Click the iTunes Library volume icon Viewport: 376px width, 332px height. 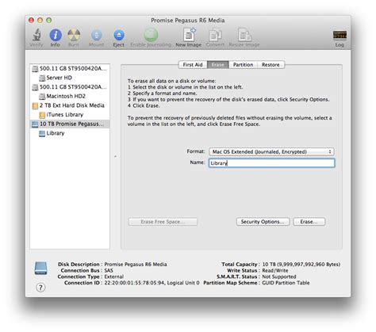[42, 115]
